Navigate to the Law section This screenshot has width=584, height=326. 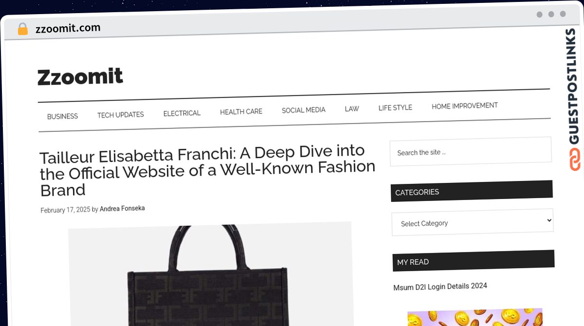(351, 109)
